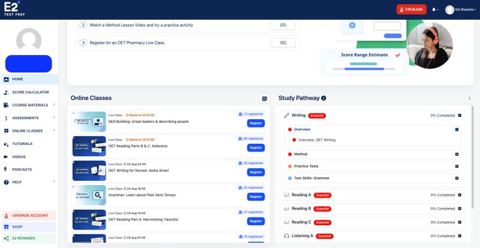Open Overview: OET Writing lesson

317,140
